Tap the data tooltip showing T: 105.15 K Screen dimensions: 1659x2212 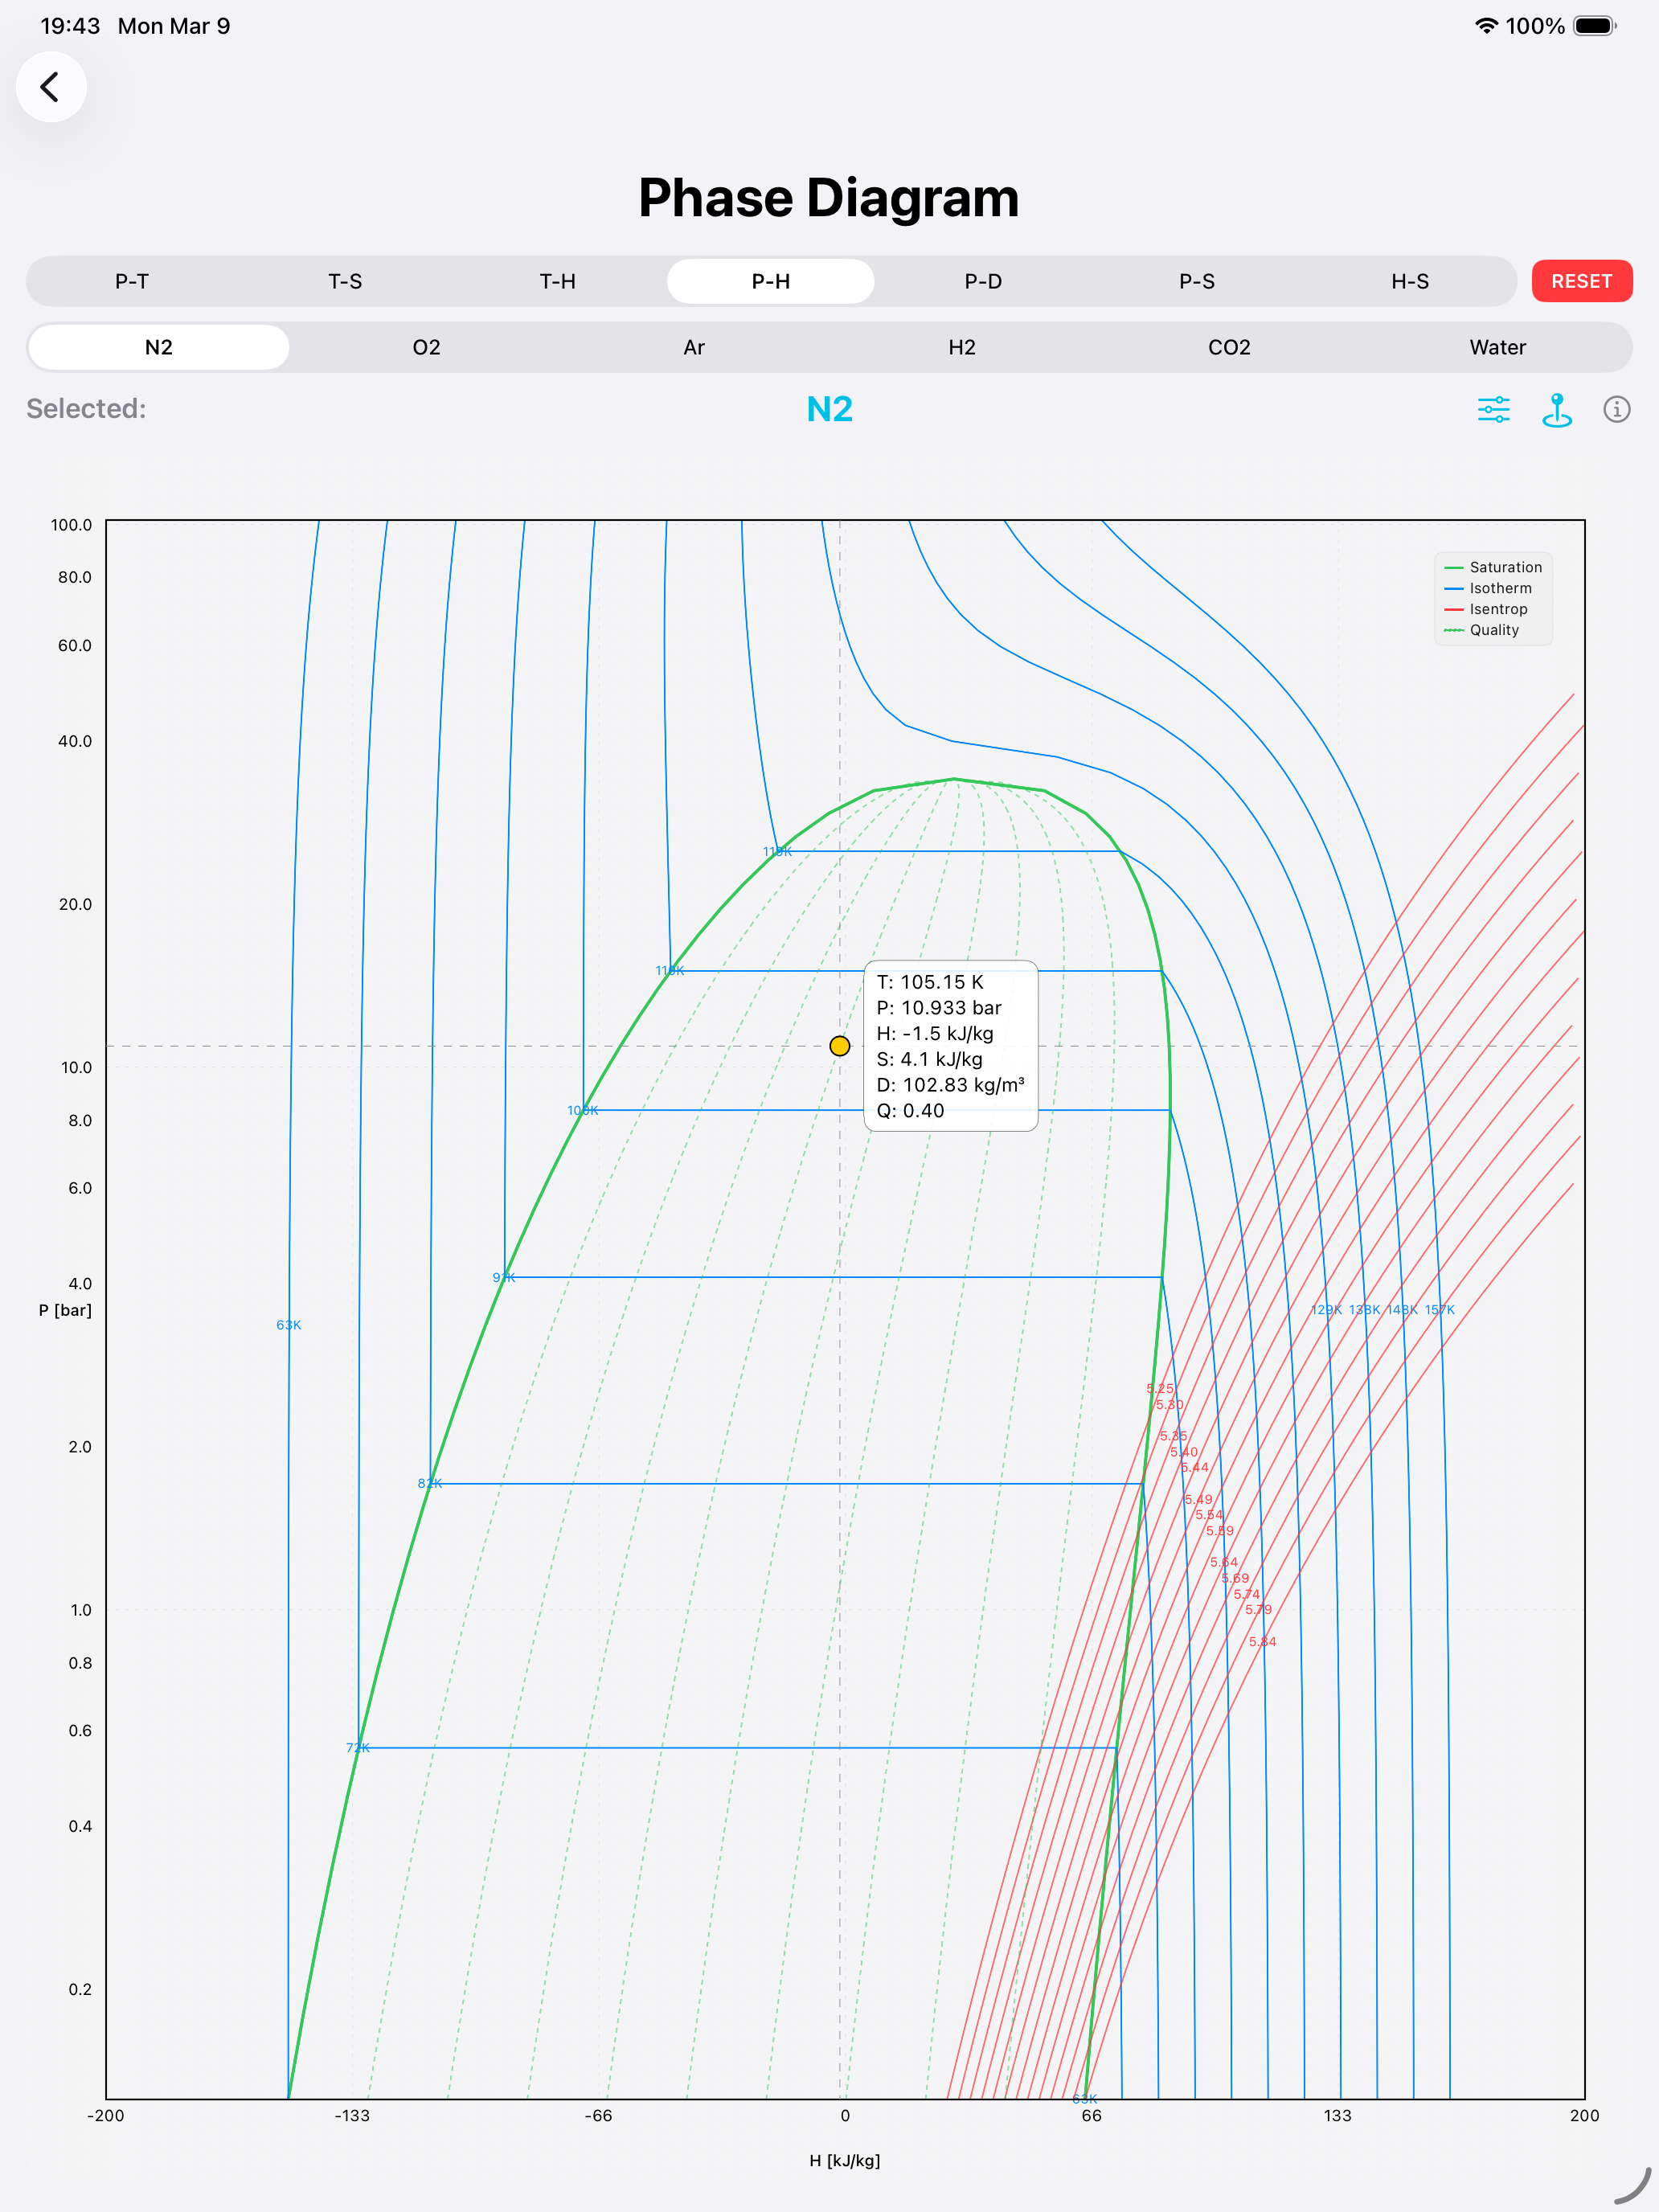pyautogui.click(x=950, y=1046)
